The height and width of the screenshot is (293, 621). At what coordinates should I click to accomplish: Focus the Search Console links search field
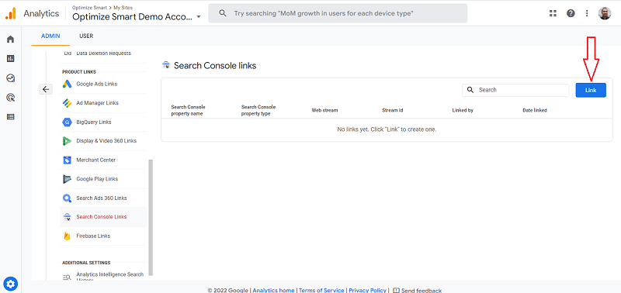[x=515, y=90]
